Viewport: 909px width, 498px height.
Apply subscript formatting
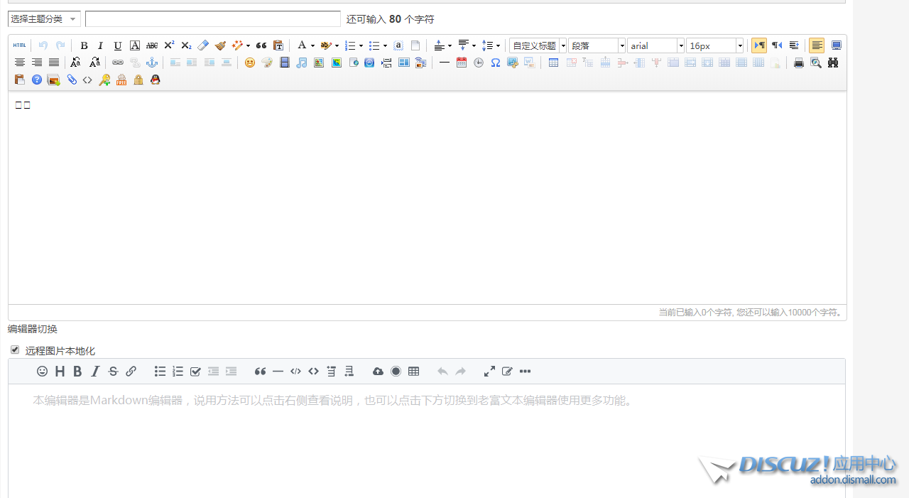tap(186, 45)
